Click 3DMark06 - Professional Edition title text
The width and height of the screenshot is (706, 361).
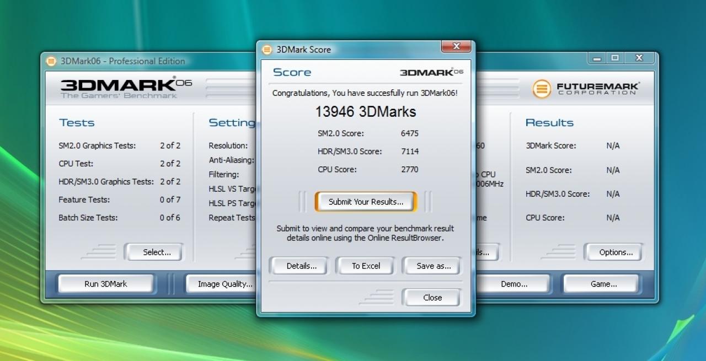tap(122, 61)
